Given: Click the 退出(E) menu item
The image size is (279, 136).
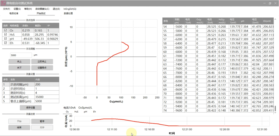Looking at the screenshot, I should point(56,9).
